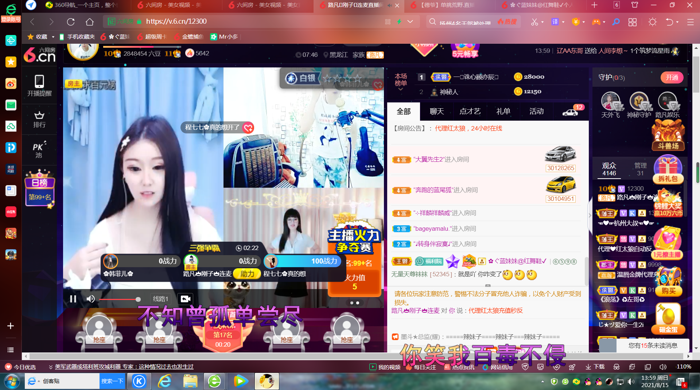
Task: Open the 超级周卡 bookmark
Action: pyautogui.click(x=152, y=36)
